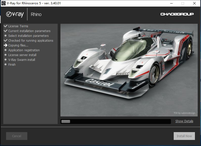Select the Finish step
The height and width of the screenshot is (146, 201).
click(12, 65)
